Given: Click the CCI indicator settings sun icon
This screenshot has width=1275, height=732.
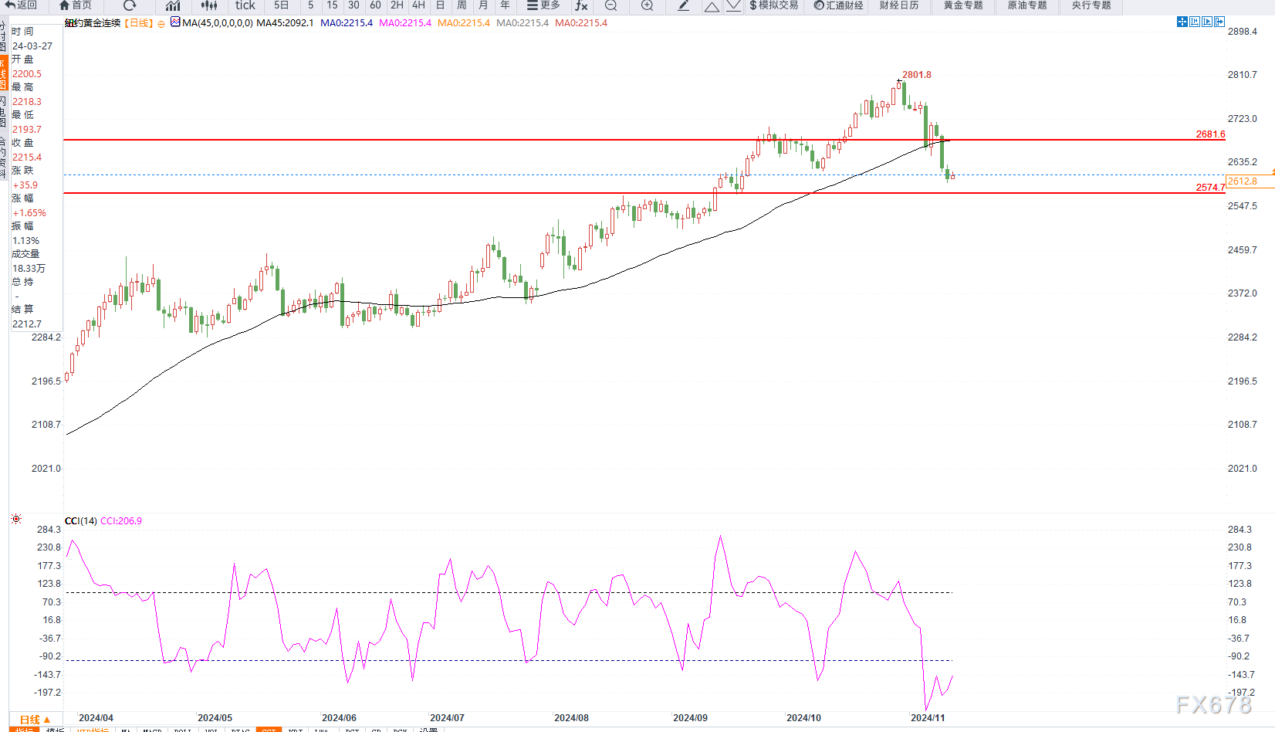Looking at the screenshot, I should pyautogui.click(x=16, y=520).
